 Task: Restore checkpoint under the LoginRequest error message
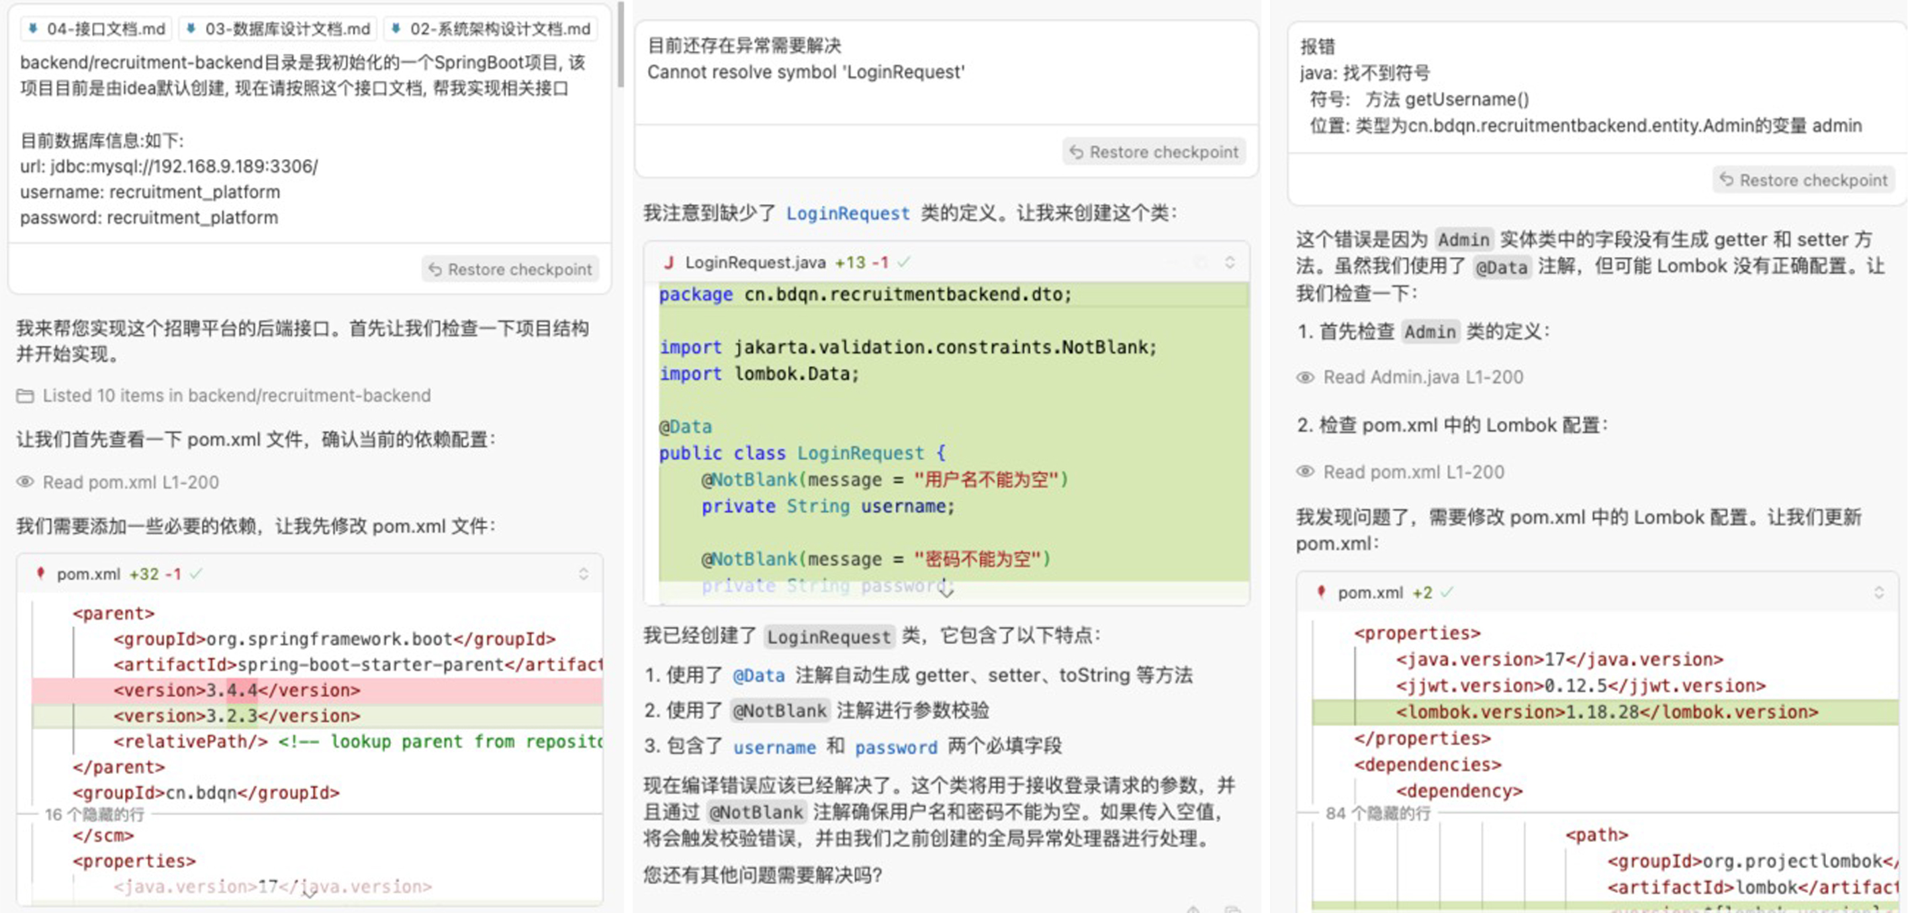point(1154,152)
